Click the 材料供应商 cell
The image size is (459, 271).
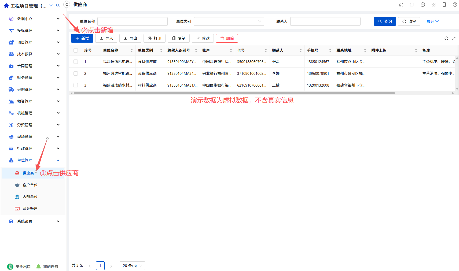(147, 85)
